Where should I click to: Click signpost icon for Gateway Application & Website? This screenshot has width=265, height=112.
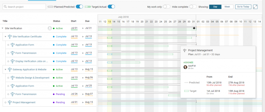[x=10, y=69]
